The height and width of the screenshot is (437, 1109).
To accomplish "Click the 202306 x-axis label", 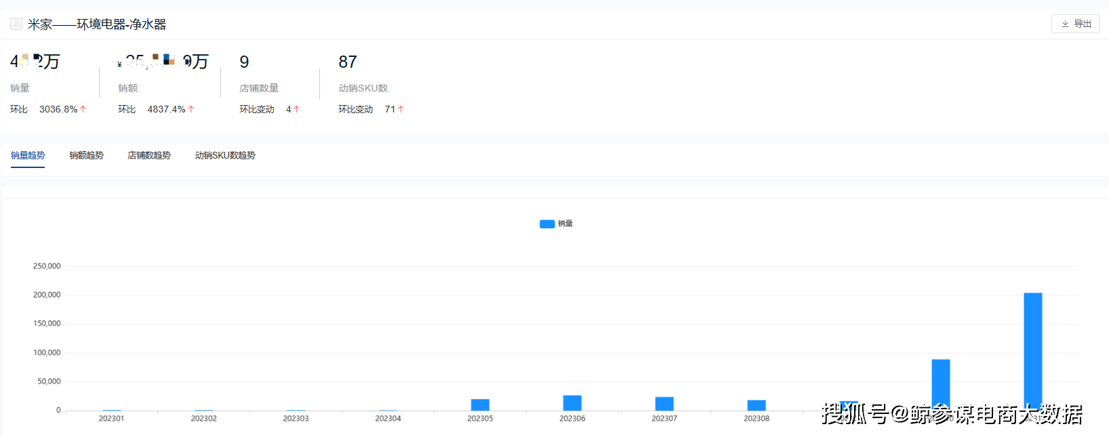I will (x=572, y=419).
